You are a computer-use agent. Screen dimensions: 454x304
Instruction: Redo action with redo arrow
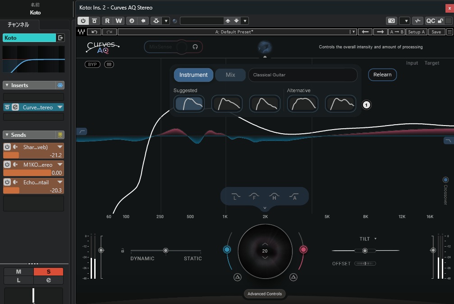[x=110, y=32]
